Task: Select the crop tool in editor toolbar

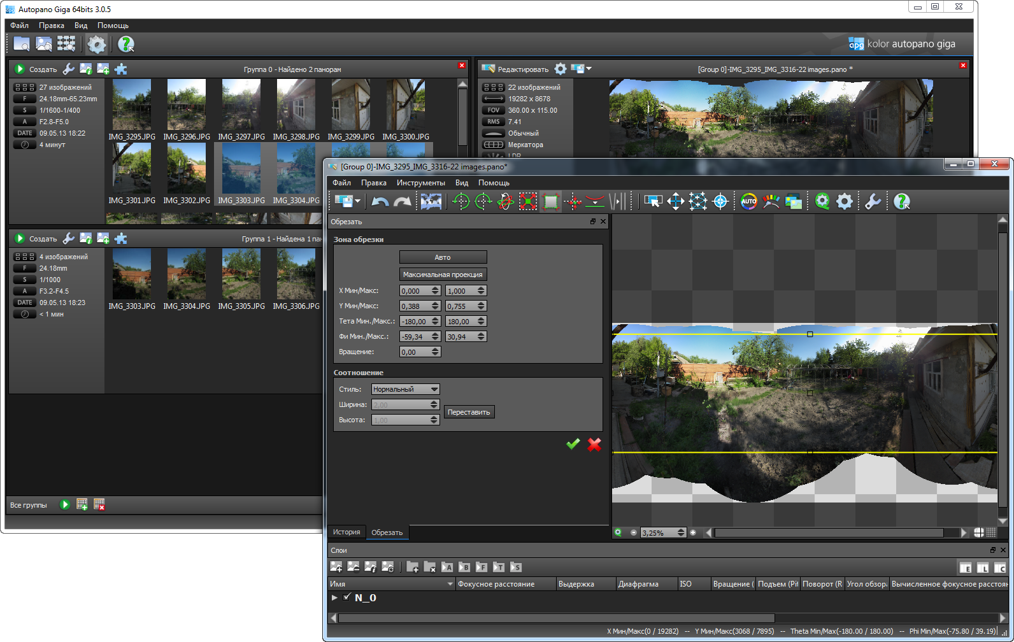Action: 550,202
